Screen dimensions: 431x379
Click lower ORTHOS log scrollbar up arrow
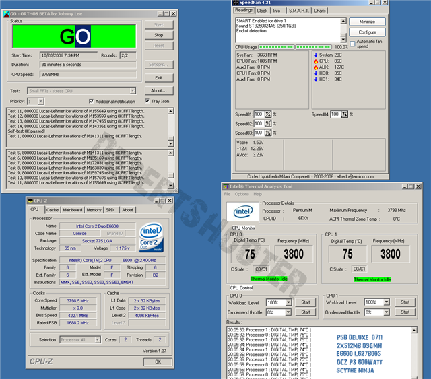pyautogui.click(x=170, y=153)
